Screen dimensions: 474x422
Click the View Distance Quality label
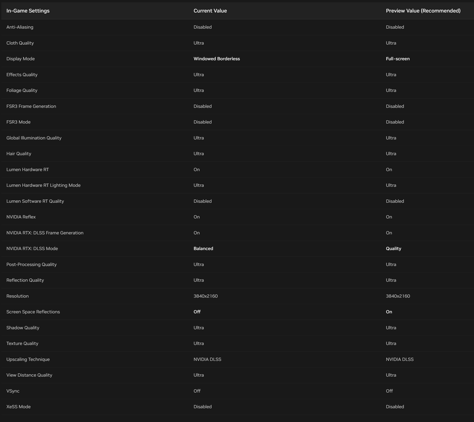click(x=29, y=375)
